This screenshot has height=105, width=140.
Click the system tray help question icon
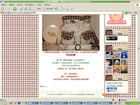coord(119,103)
